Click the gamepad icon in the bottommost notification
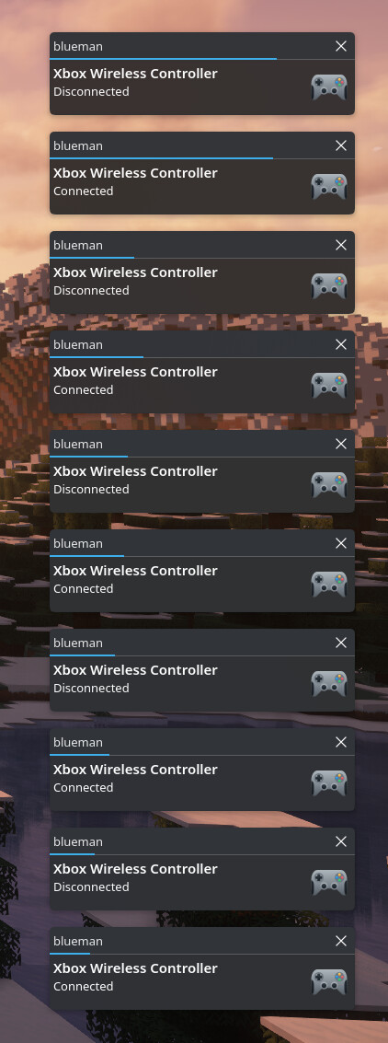 coord(329,982)
